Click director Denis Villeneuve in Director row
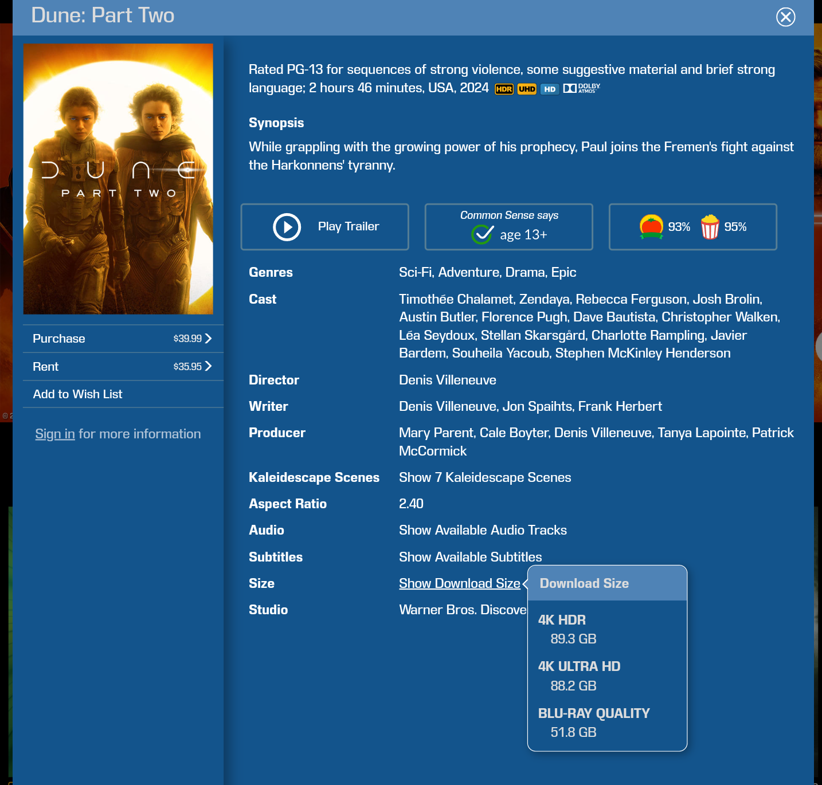 (448, 380)
